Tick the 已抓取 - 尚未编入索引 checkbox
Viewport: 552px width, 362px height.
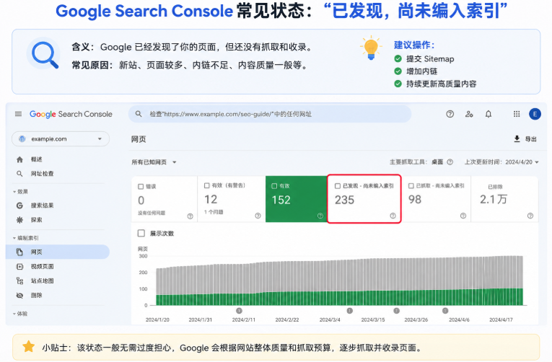[x=411, y=186]
